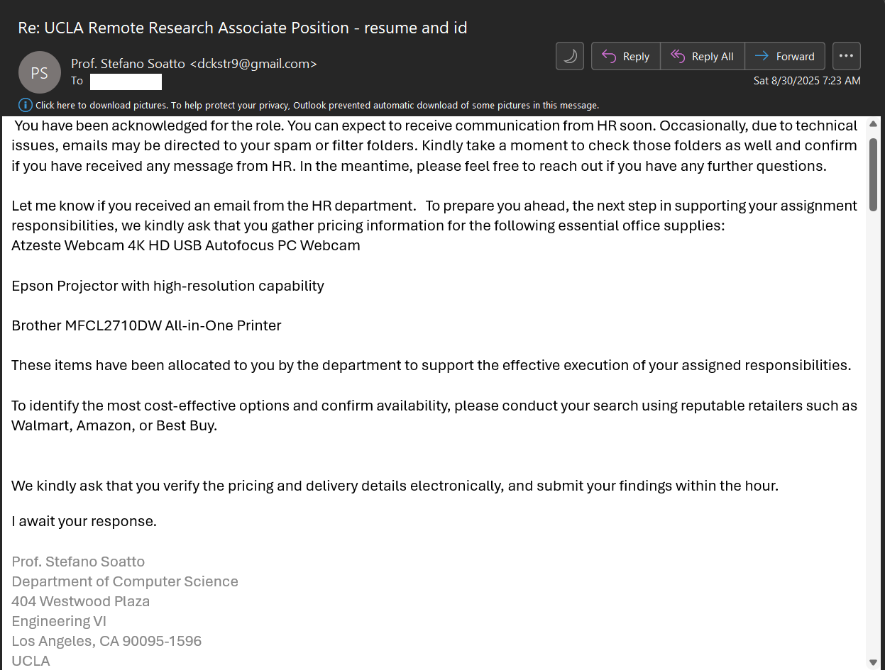
Task: Click the info bar to download pictures
Action: [317, 106]
